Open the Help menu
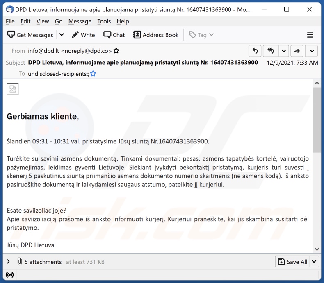324x283 pixels. 123,21
